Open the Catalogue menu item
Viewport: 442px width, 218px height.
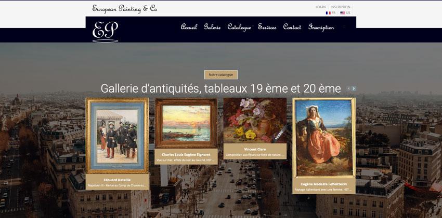tap(239, 27)
